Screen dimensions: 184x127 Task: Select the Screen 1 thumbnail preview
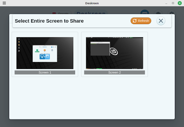click(x=45, y=53)
